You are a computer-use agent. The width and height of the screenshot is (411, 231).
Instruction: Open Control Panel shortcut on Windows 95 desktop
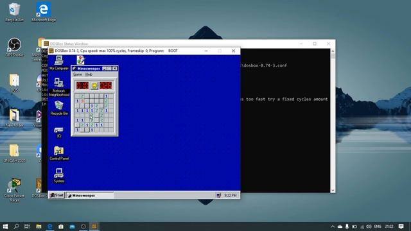pyautogui.click(x=59, y=153)
